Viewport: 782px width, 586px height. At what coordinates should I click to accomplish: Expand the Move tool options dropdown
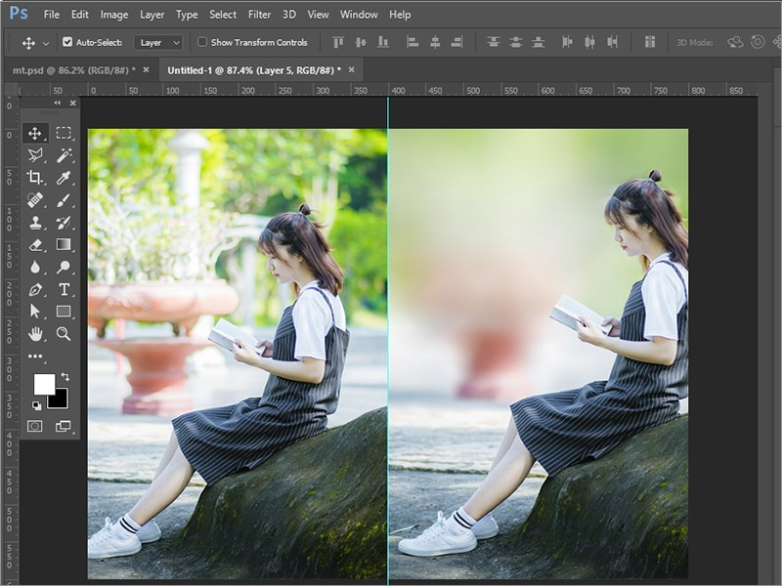[x=45, y=42]
